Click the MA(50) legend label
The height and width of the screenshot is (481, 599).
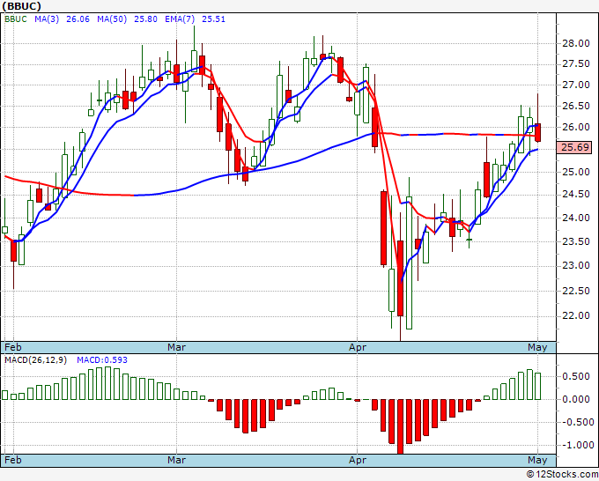[x=112, y=19]
